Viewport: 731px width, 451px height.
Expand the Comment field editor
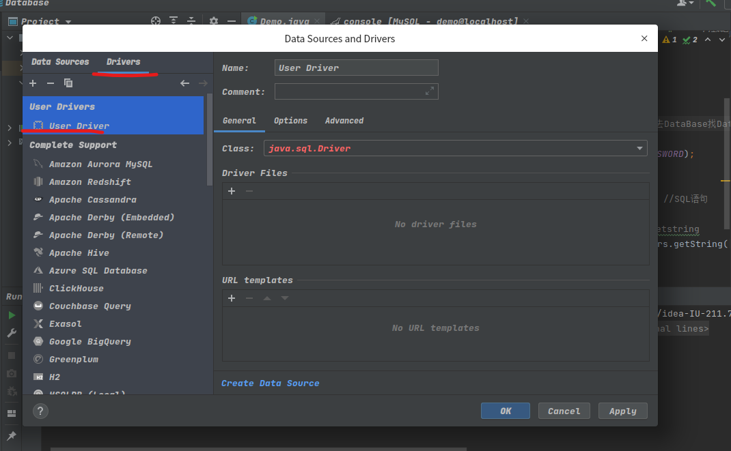(x=430, y=91)
